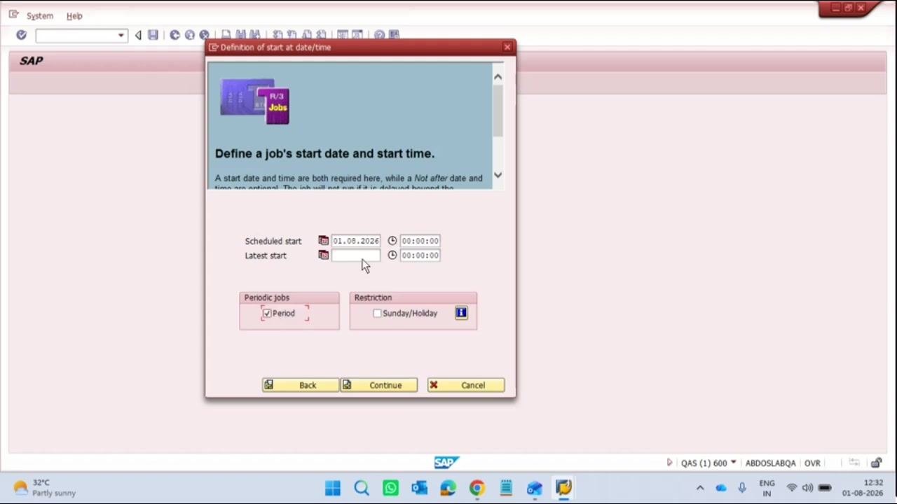The image size is (897, 504).
Task: Click the calendar icon beside Latest start
Action: coord(323,255)
